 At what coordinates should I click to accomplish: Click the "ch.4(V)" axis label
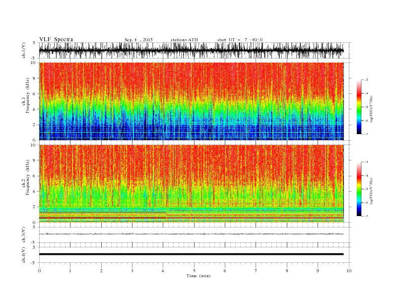(x=24, y=255)
